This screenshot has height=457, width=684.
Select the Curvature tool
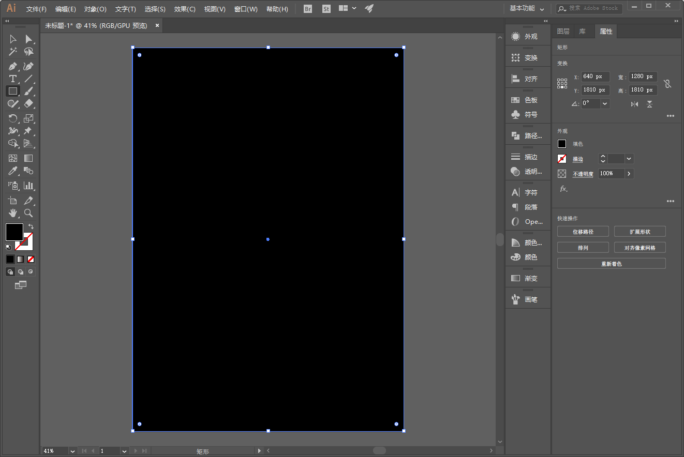tap(29, 67)
